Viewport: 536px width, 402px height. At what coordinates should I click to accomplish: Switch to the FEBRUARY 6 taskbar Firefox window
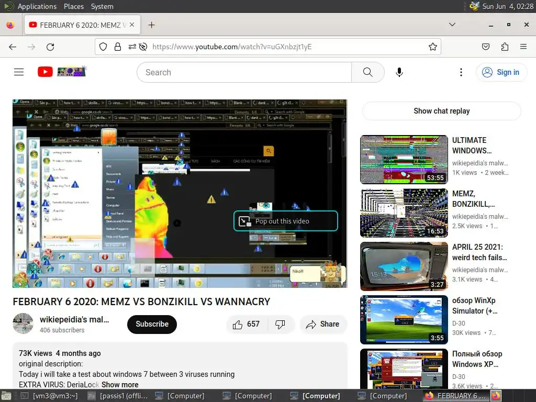click(x=455, y=396)
